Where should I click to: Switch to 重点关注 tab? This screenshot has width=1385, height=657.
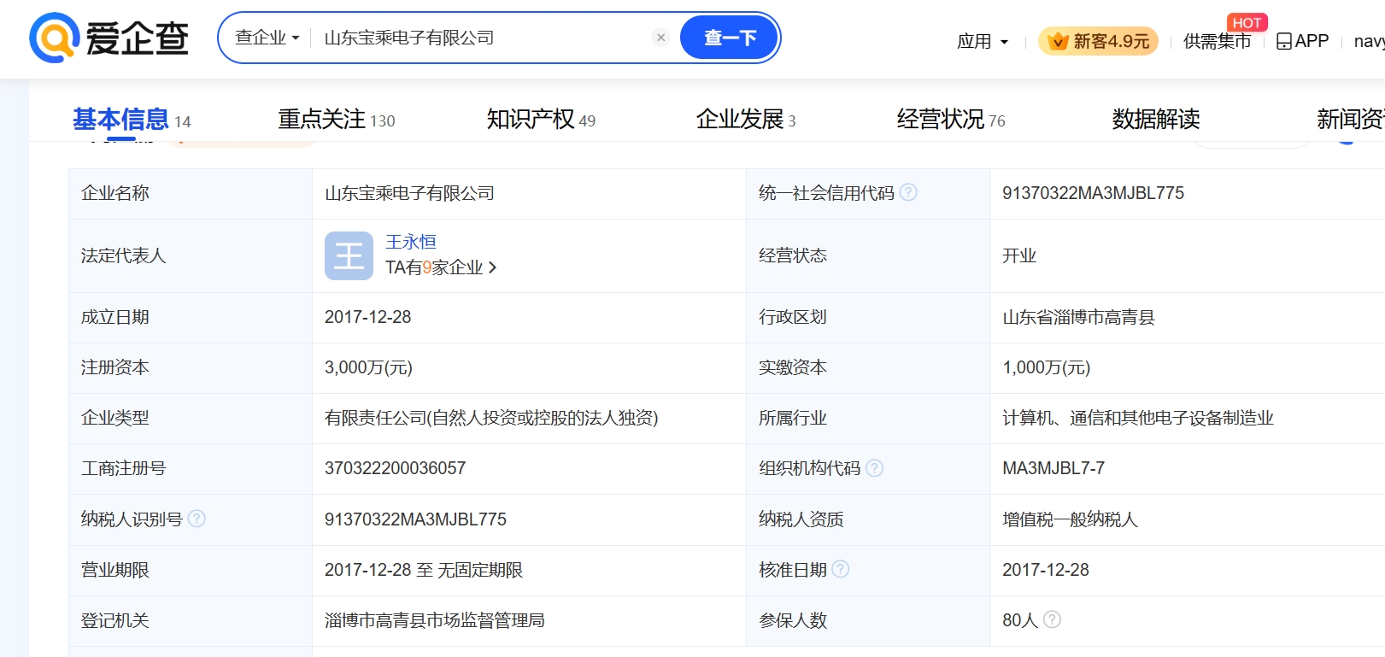coord(337,119)
